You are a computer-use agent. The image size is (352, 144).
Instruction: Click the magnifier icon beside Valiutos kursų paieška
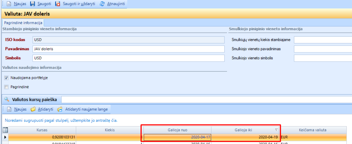point(7,100)
